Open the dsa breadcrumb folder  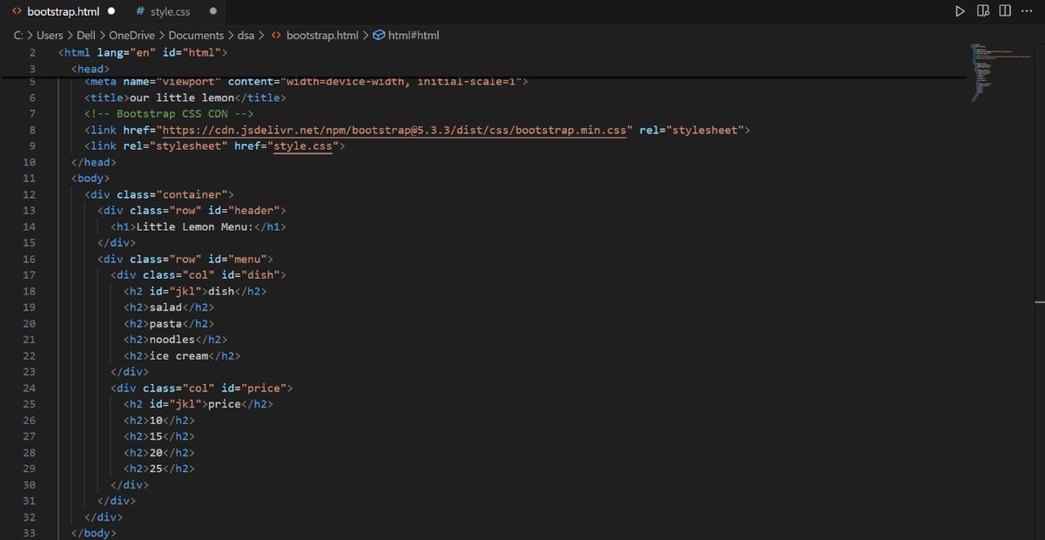pos(246,36)
